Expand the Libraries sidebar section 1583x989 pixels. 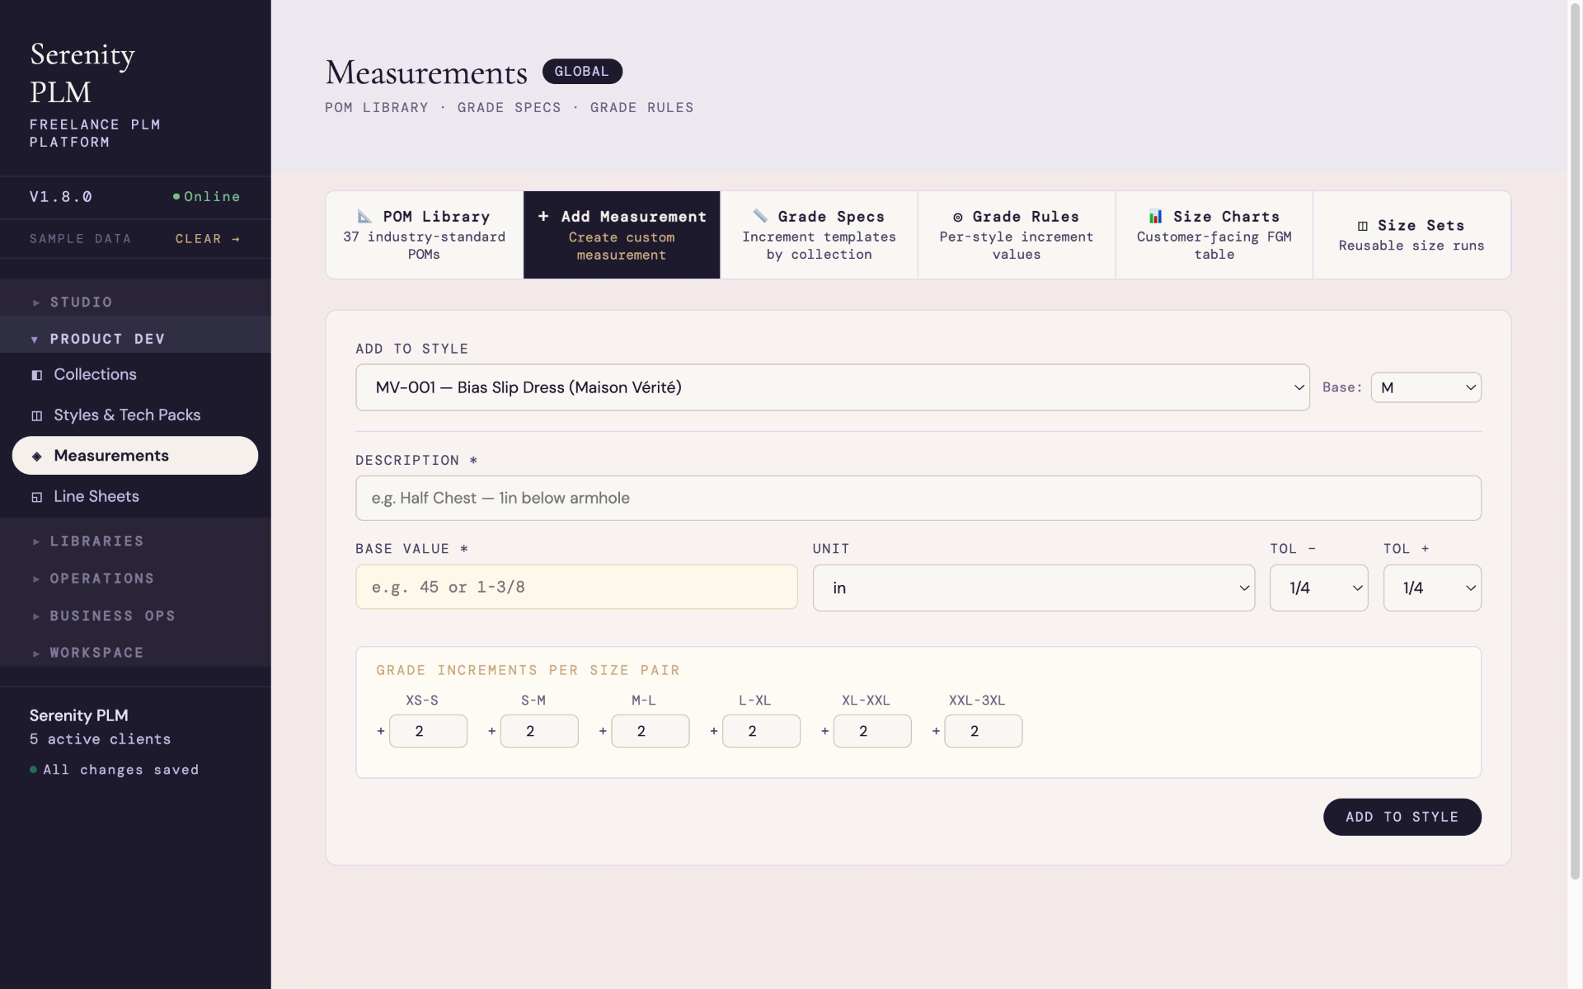click(x=135, y=541)
